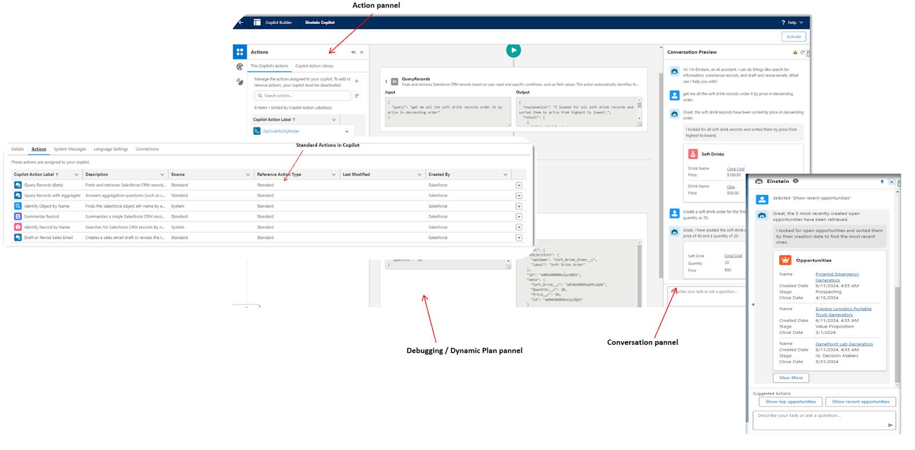Refresh the Conversation Preview panel
Image resolution: width=915 pixels, height=450 pixels.
[802, 52]
